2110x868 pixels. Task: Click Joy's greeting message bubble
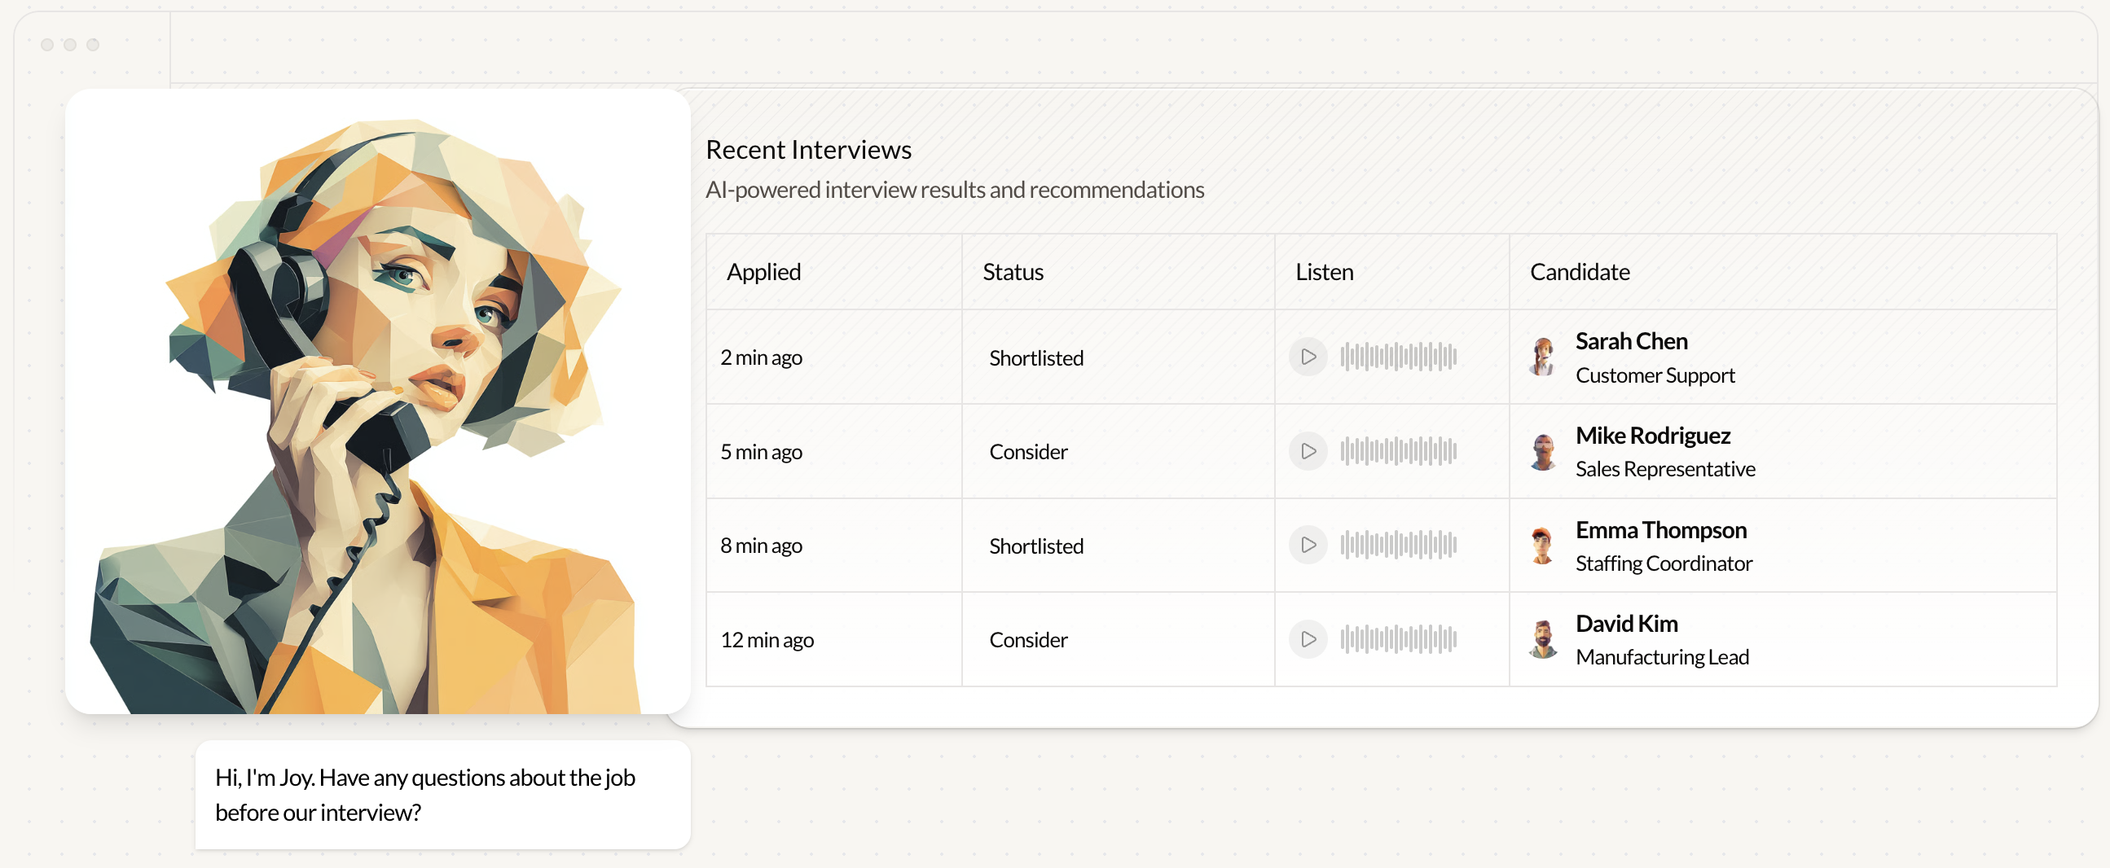pos(442,794)
